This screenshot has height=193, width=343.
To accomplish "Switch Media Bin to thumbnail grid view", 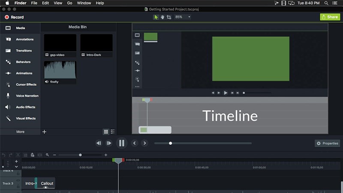I will coord(106,132).
